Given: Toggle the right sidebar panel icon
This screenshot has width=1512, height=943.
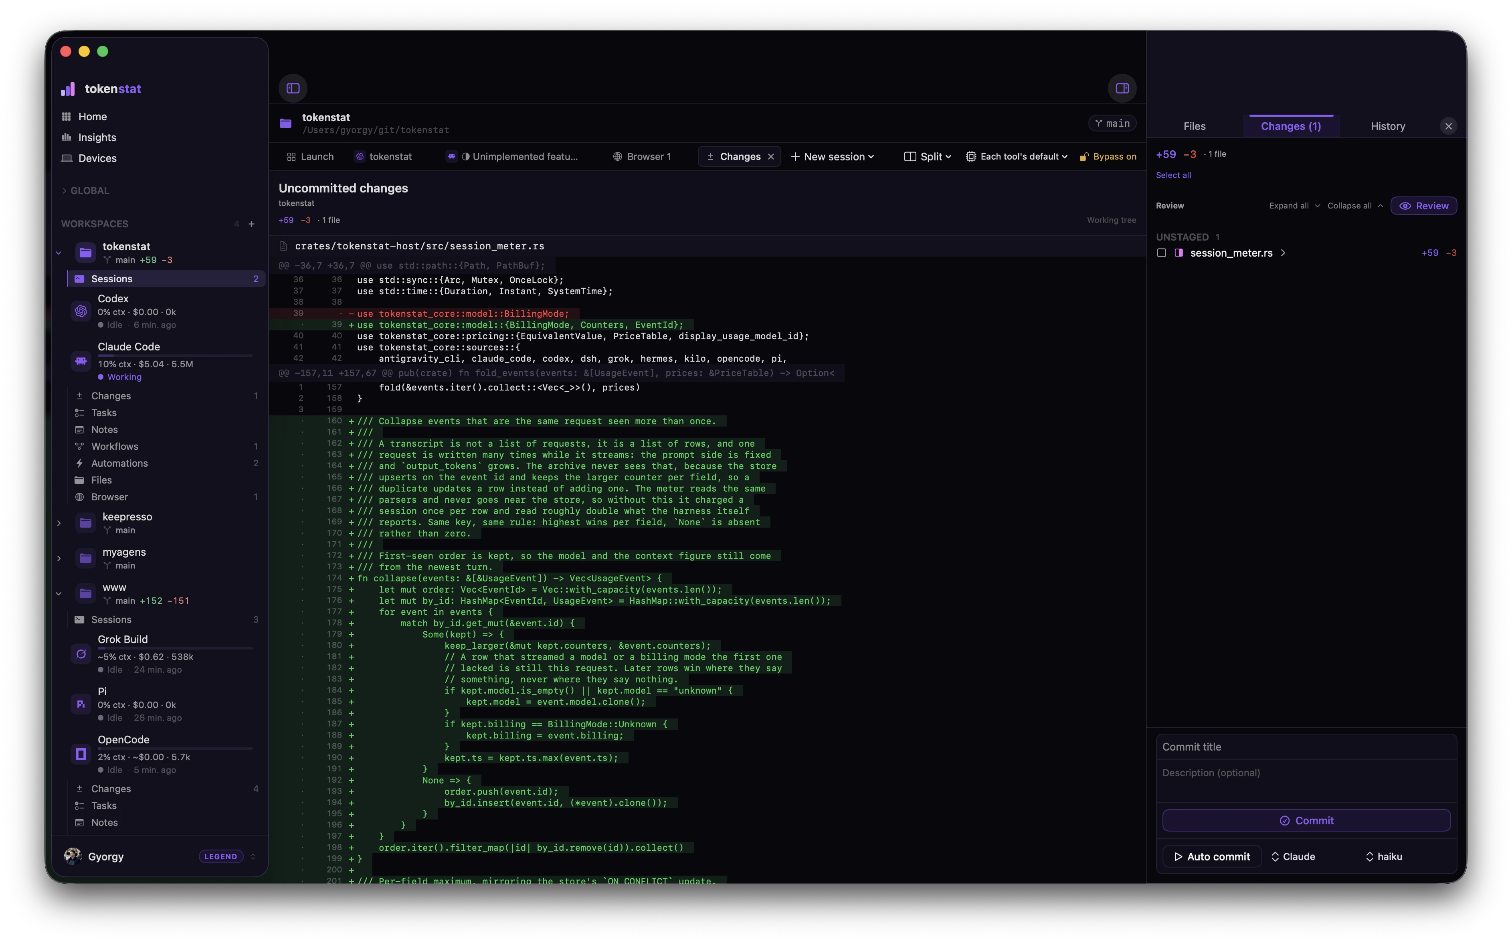Looking at the screenshot, I should [1122, 88].
